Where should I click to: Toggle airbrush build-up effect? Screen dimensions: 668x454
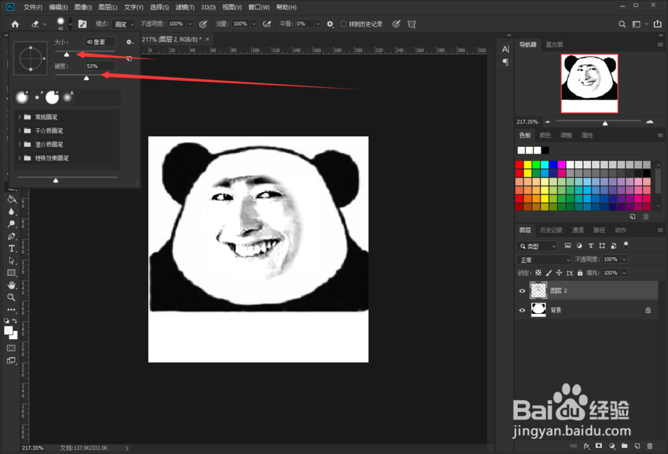pos(267,24)
